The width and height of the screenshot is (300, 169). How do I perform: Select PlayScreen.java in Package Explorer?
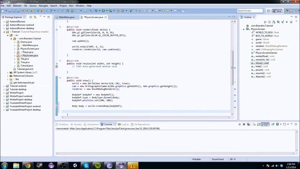(30, 55)
